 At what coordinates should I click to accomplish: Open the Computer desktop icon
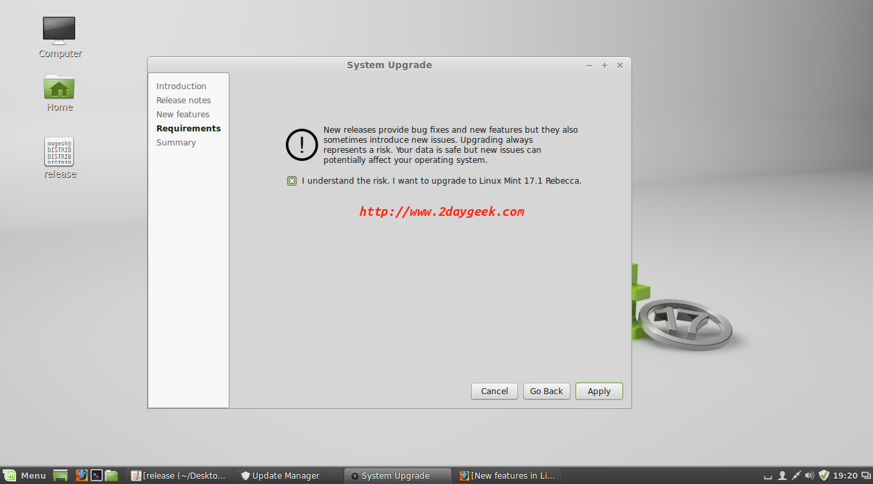pyautogui.click(x=59, y=37)
